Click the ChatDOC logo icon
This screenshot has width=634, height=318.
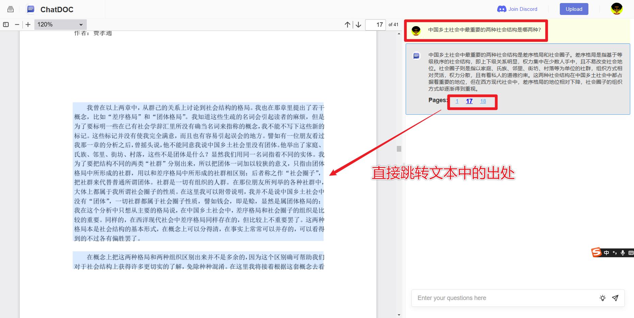(x=30, y=9)
